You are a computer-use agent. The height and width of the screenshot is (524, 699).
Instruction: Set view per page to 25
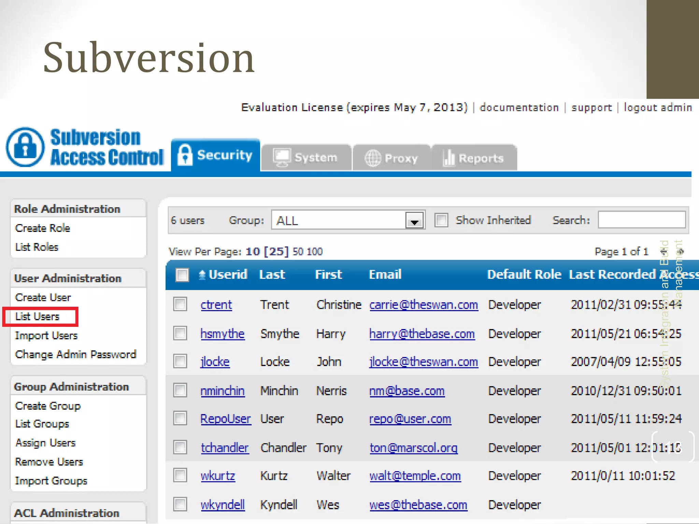click(277, 252)
